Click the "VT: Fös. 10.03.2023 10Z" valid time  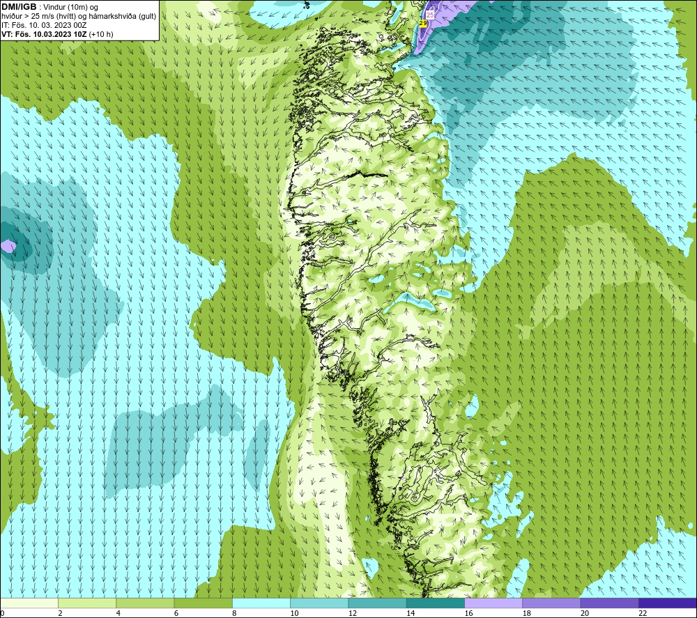(44, 34)
